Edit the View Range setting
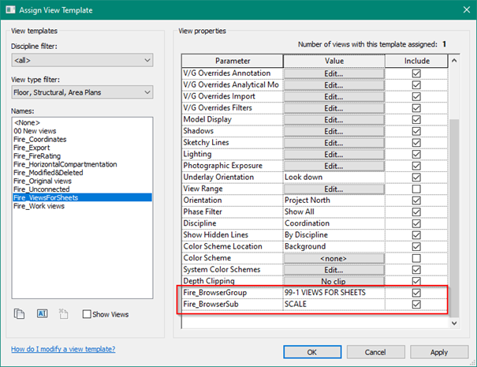The width and height of the screenshot is (477, 367). pyautogui.click(x=334, y=189)
